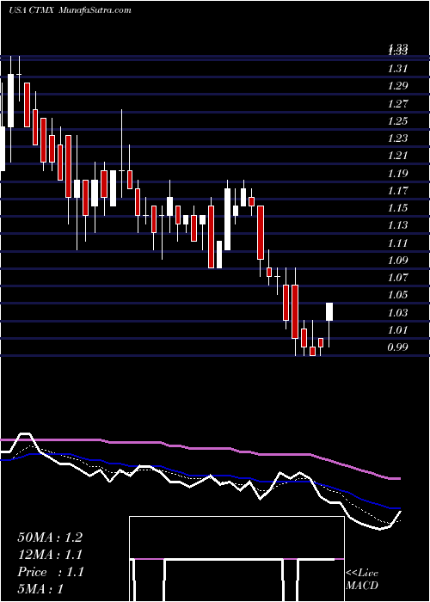The image size is (430, 602).
Task: Select the 1.13 price axis label
Action: (397, 225)
